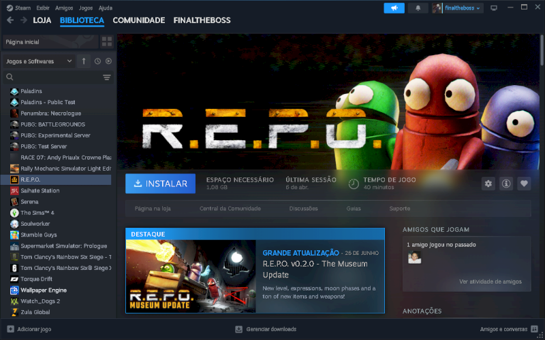545x340 pixels.
Task: Open the announcements megaphone button
Action: pyautogui.click(x=394, y=8)
